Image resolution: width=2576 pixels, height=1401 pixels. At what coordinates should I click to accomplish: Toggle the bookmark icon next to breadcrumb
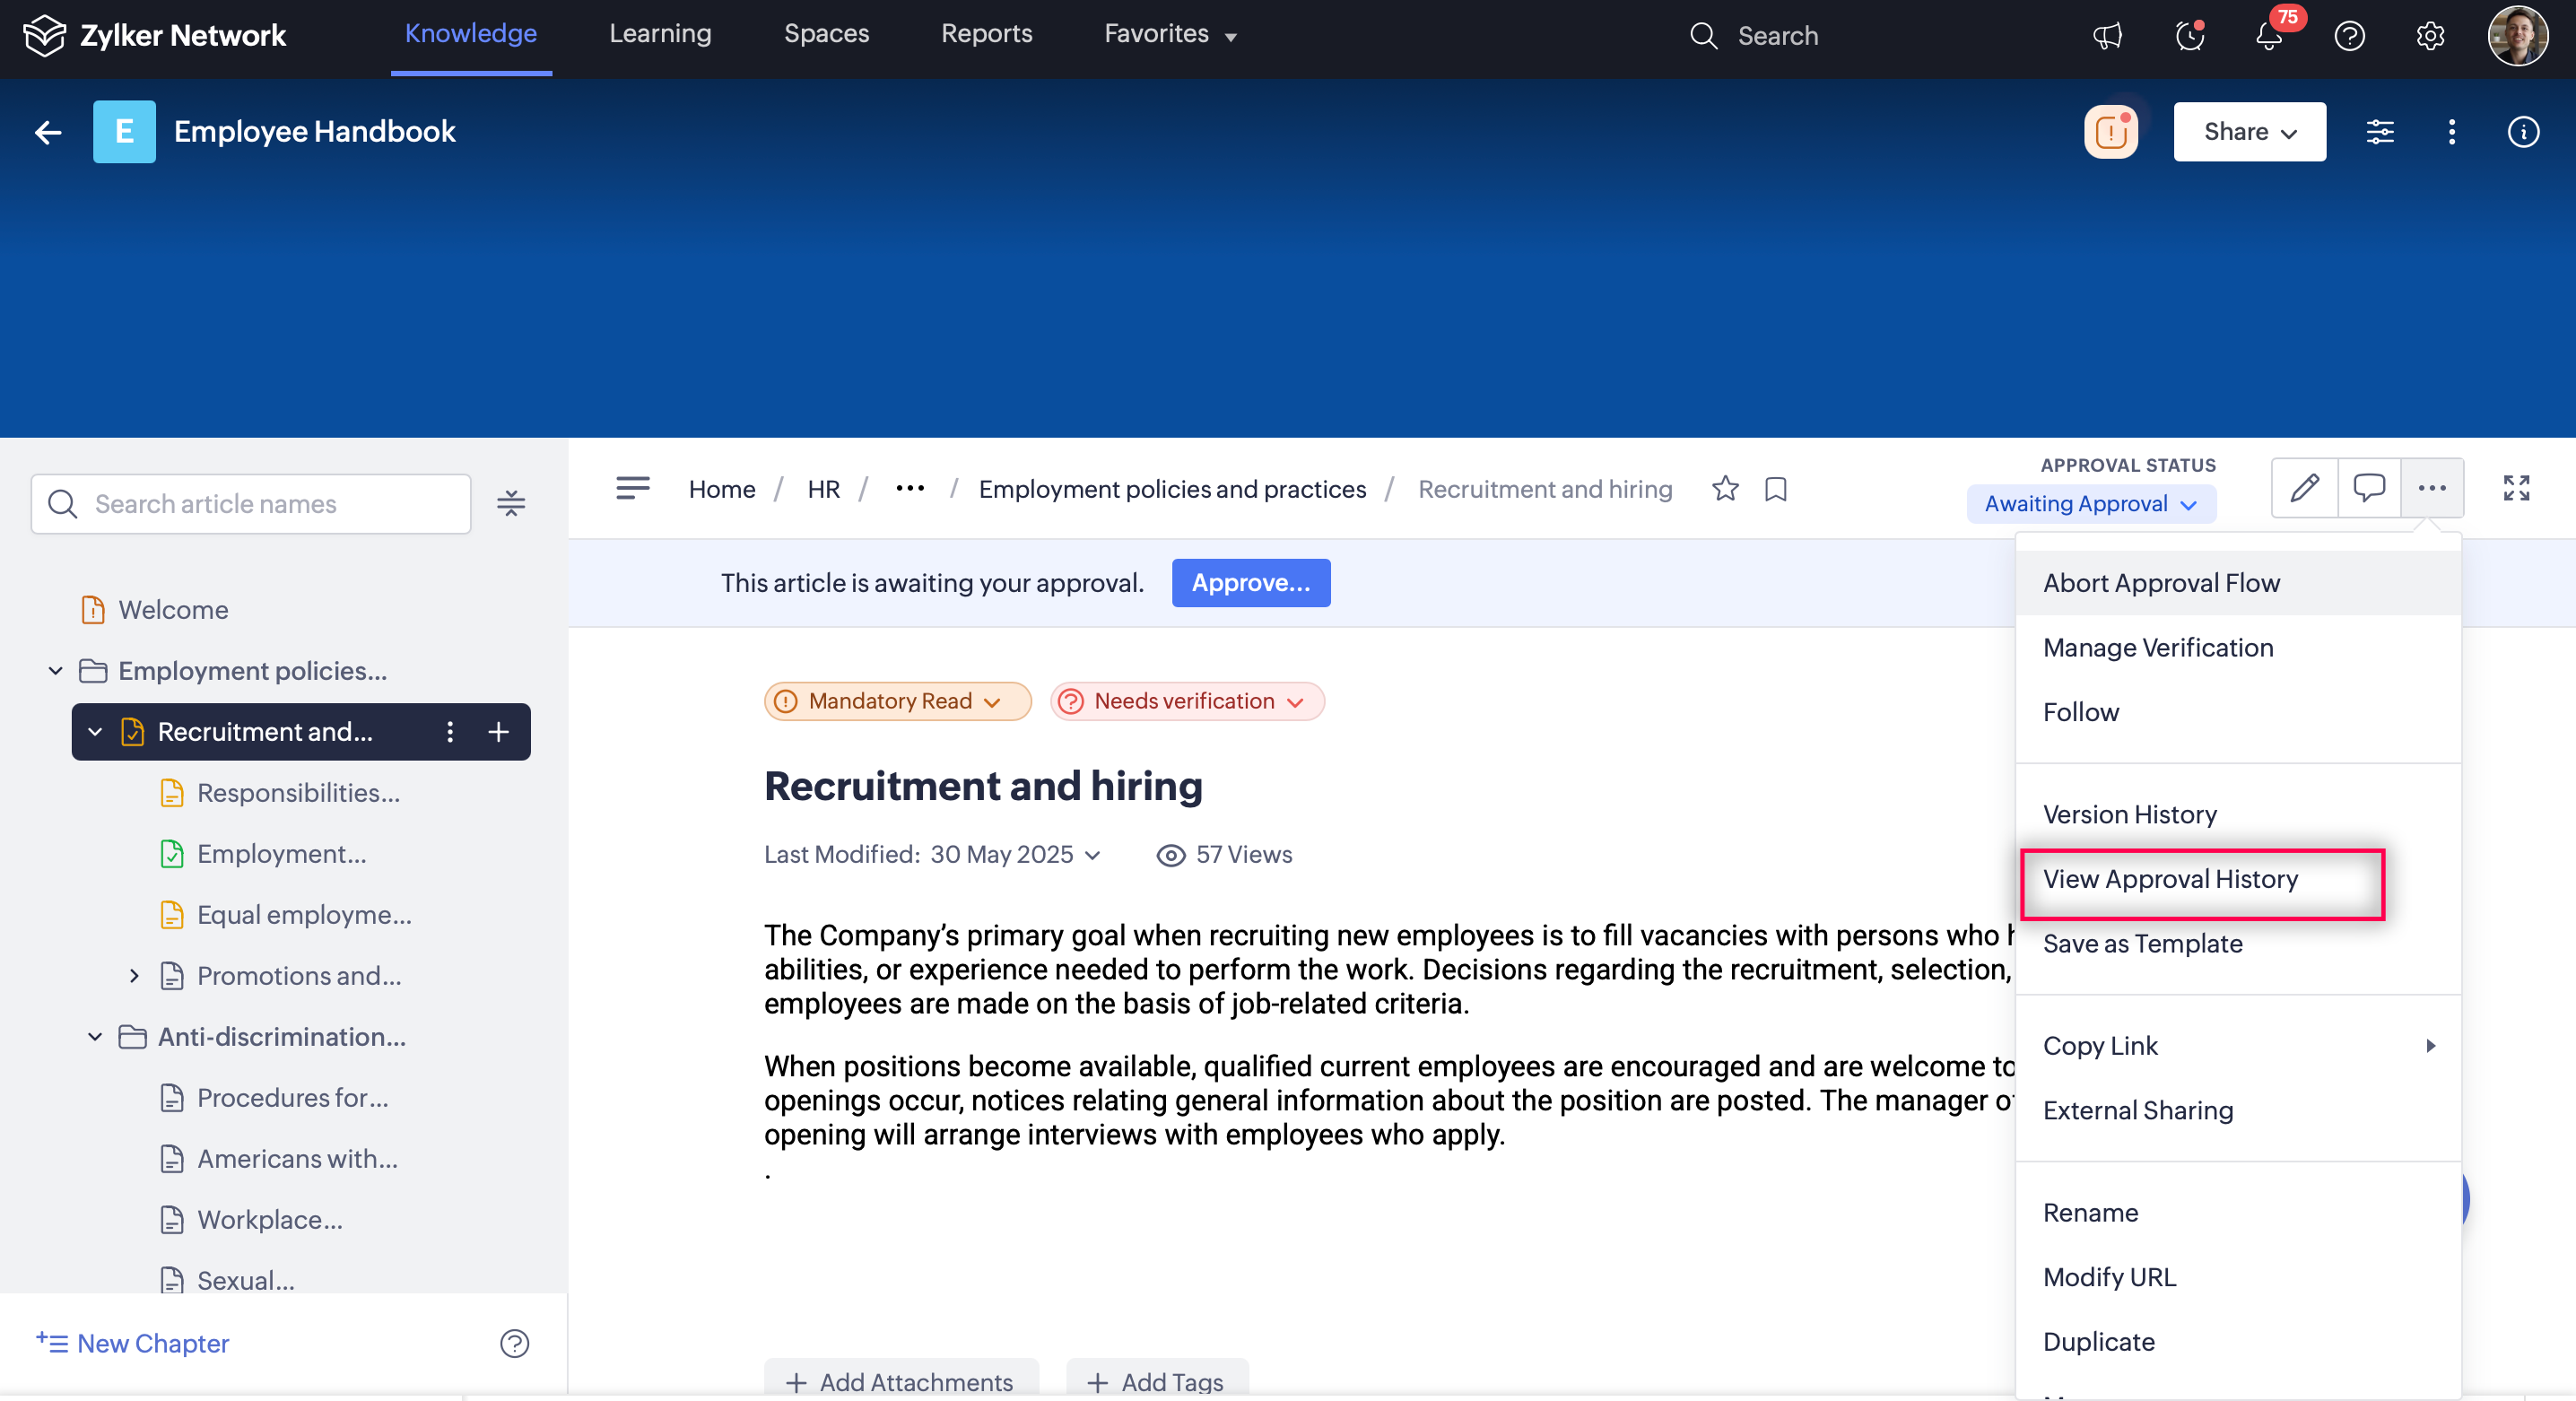[1775, 489]
